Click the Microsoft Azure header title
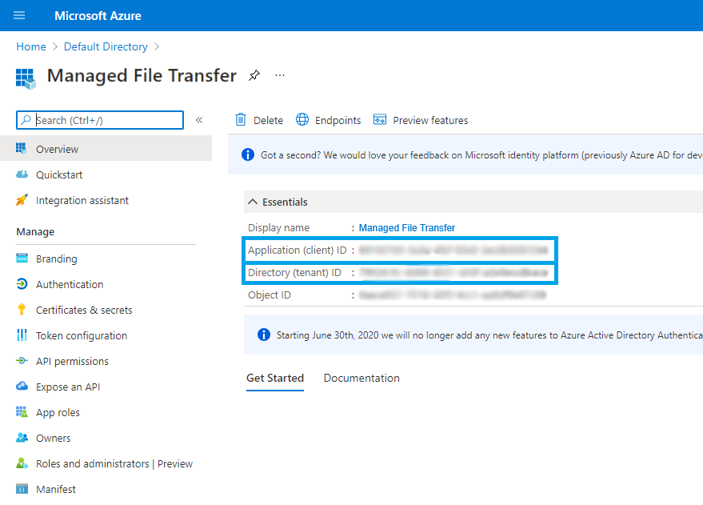This screenshot has height=505, width=703. click(x=98, y=16)
